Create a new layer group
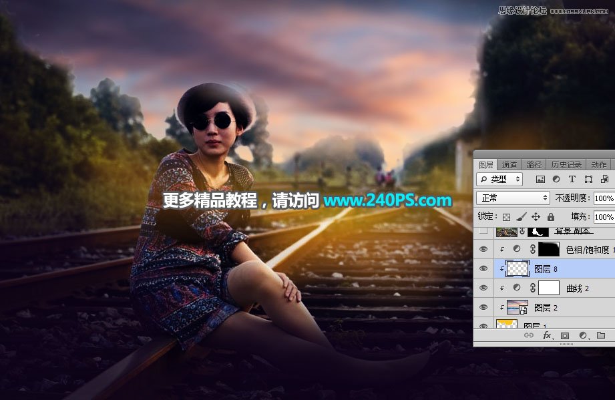Image resolution: width=615 pixels, height=400 pixels. 601,335
